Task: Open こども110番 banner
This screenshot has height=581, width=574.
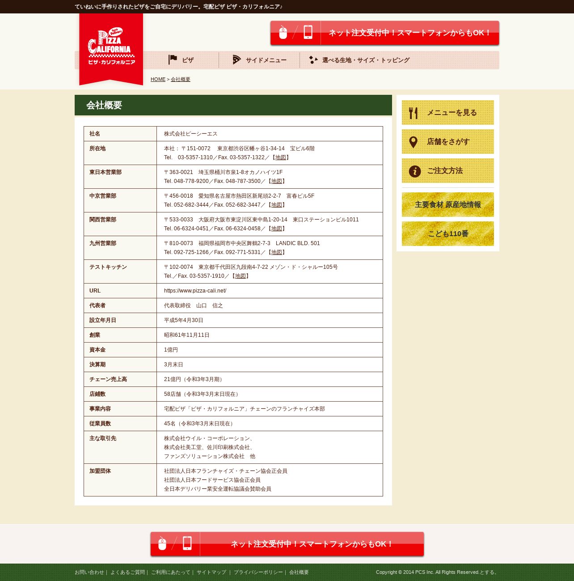Action: (448, 234)
